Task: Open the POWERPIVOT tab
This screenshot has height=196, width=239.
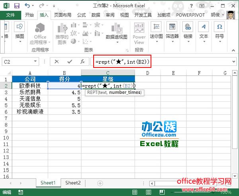Action: tap(190, 15)
